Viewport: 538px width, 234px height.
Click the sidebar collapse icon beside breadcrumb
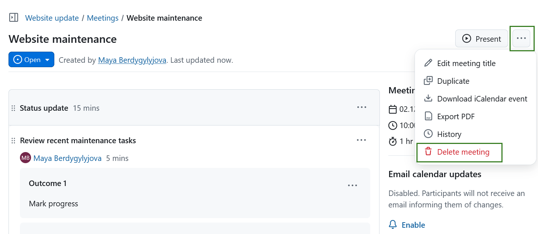tap(13, 17)
